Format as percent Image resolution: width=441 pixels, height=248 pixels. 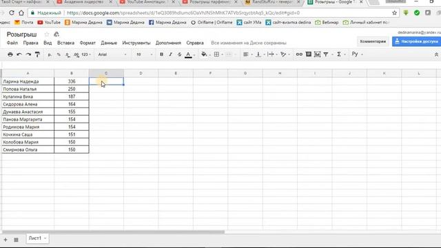[59, 54]
